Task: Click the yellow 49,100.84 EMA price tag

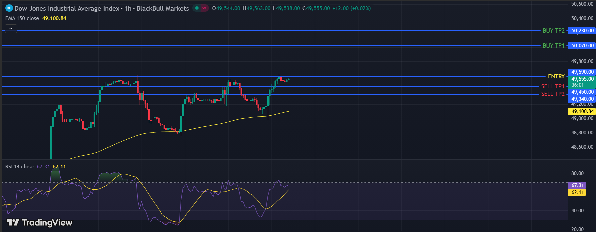Action: pyautogui.click(x=582, y=111)
